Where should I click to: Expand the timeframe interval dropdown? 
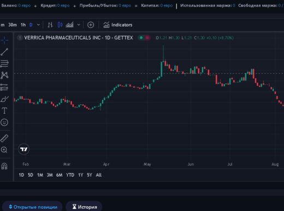click(38, 25)
